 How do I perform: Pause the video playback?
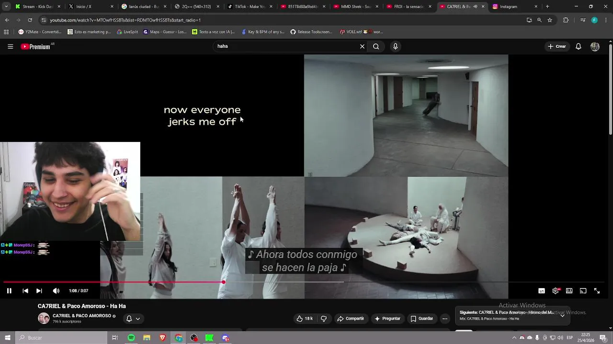pyautogui.click(x=9, y=291)
